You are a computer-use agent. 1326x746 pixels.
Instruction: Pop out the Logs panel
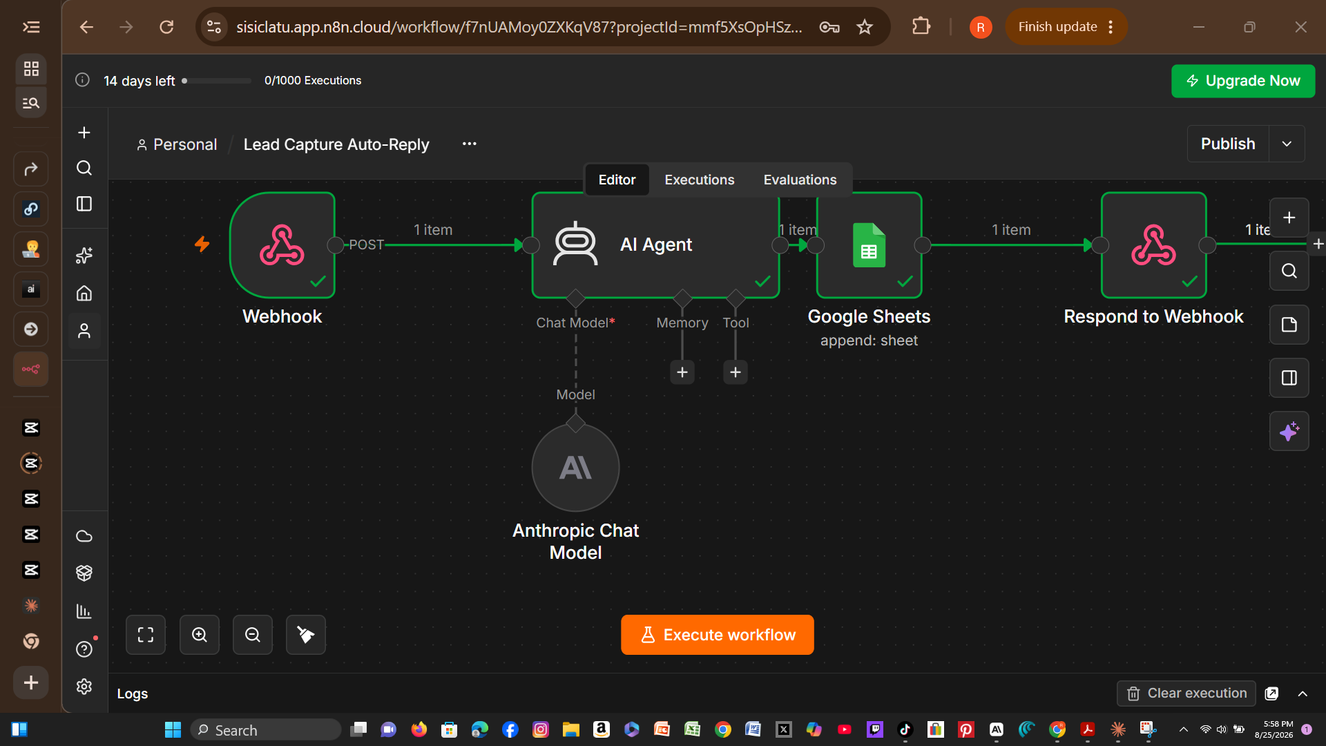pyautogui.click(x=1271, y=694)
